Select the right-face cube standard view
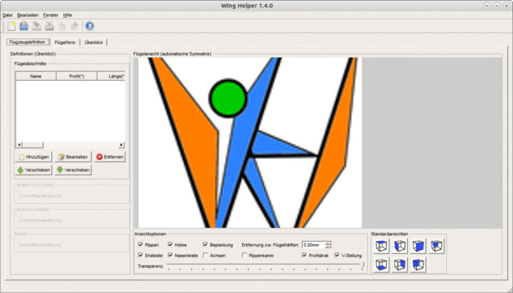 (x=400, y=265)
